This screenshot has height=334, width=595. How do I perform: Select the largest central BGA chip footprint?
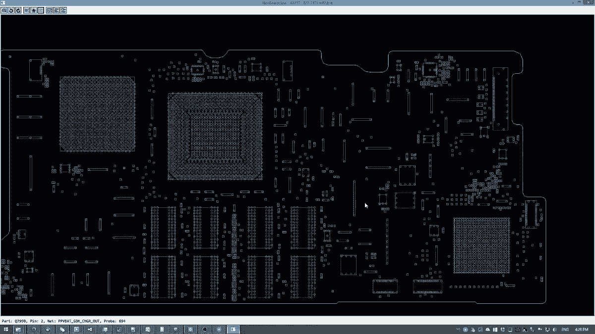[215, 136]
